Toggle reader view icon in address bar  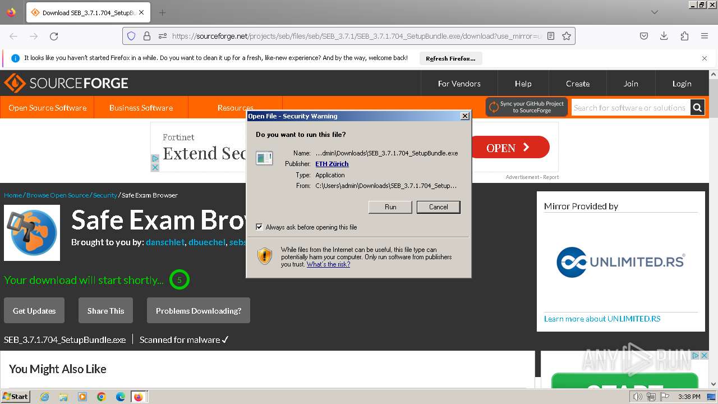551,36
